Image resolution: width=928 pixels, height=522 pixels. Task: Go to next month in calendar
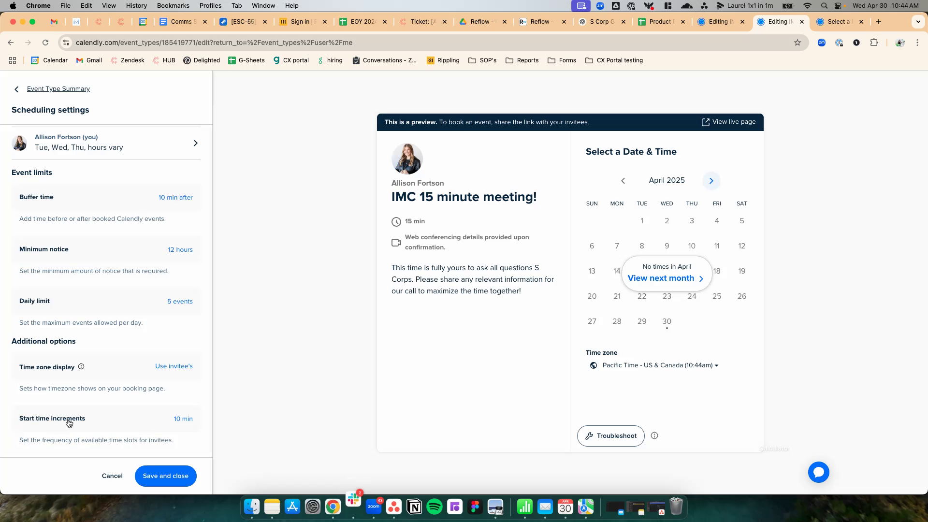point(711,181)
